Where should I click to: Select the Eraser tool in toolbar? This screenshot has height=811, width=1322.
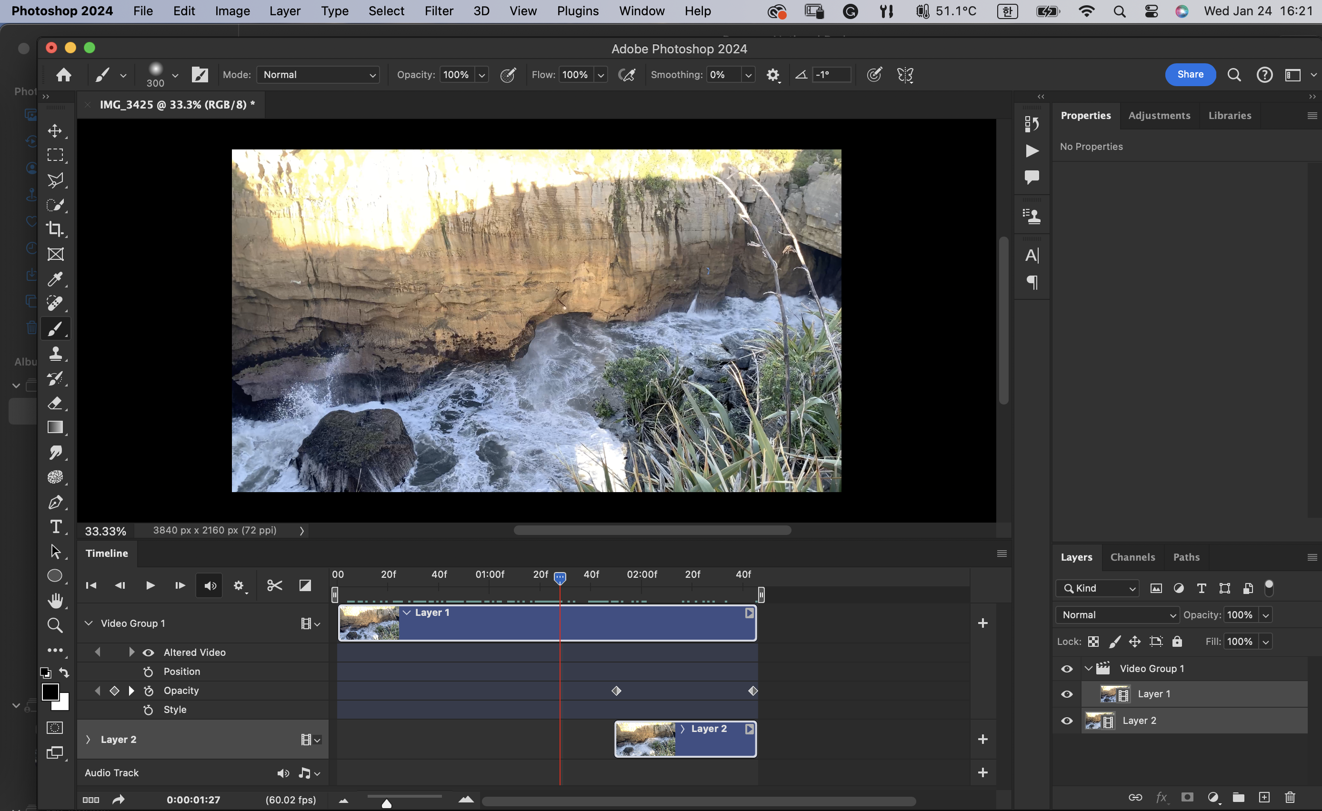[x=55, y=403]
